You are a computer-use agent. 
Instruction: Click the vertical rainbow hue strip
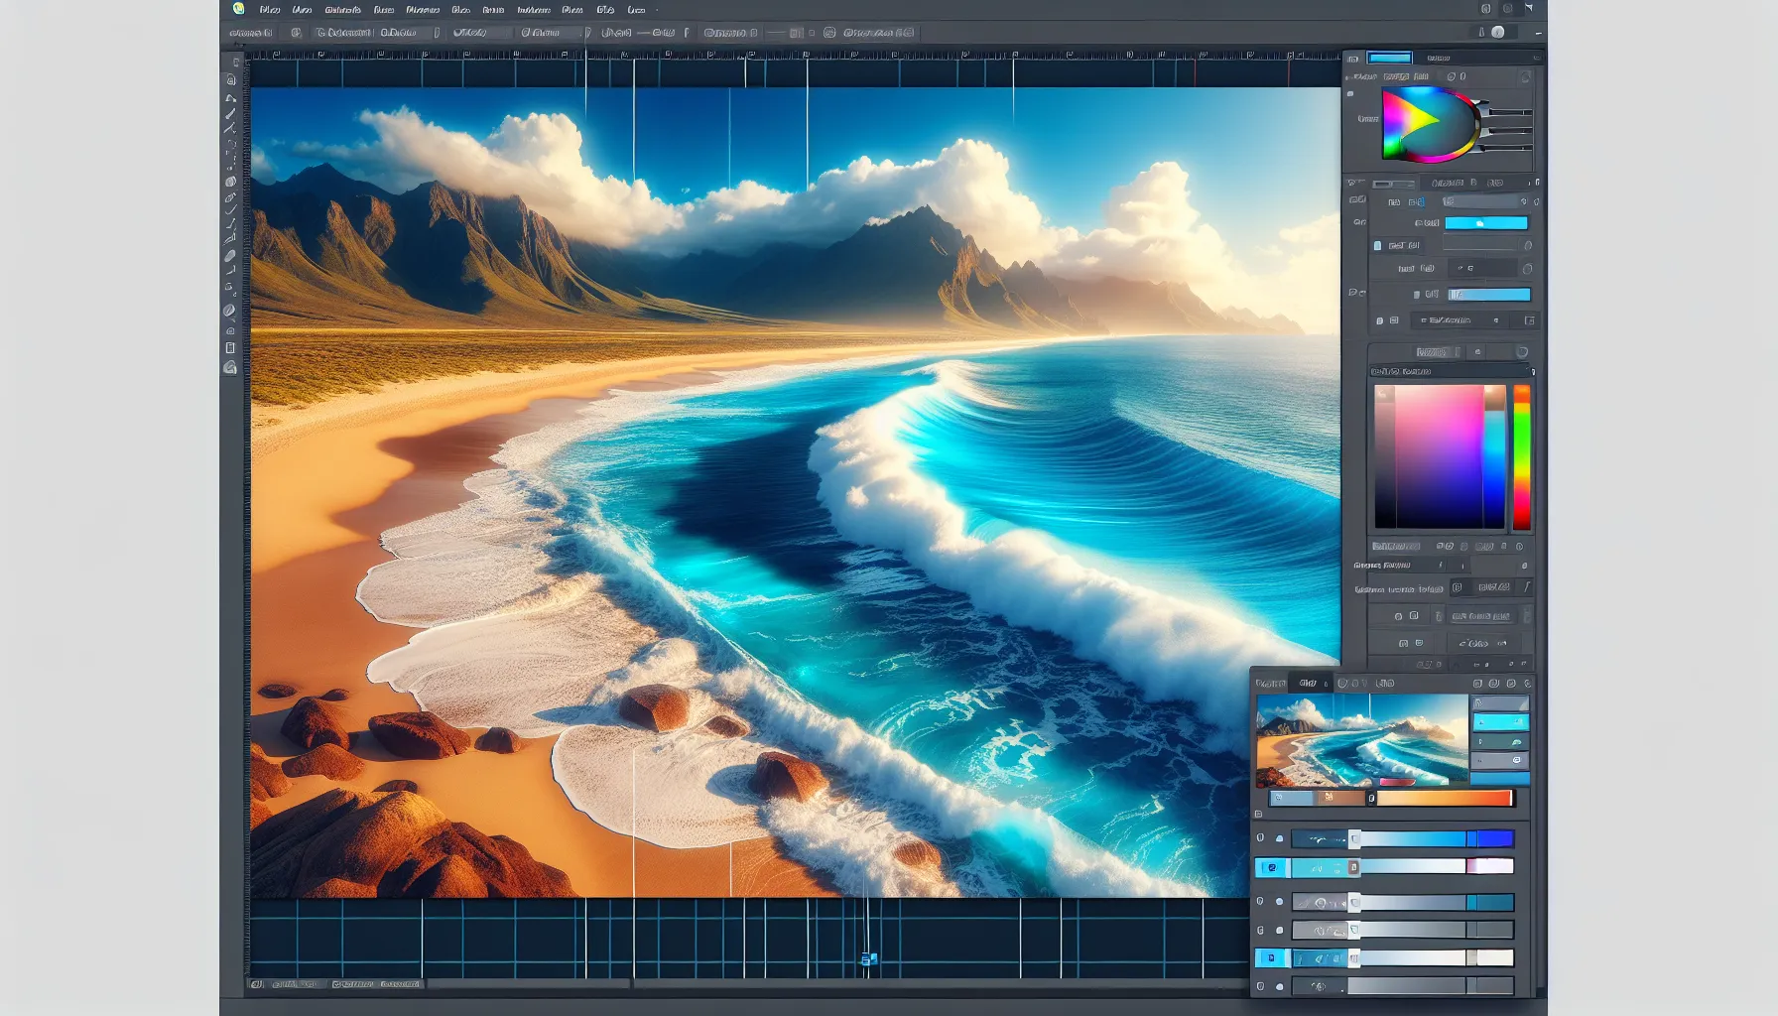pyautogui.click(x=1521, y=456)
